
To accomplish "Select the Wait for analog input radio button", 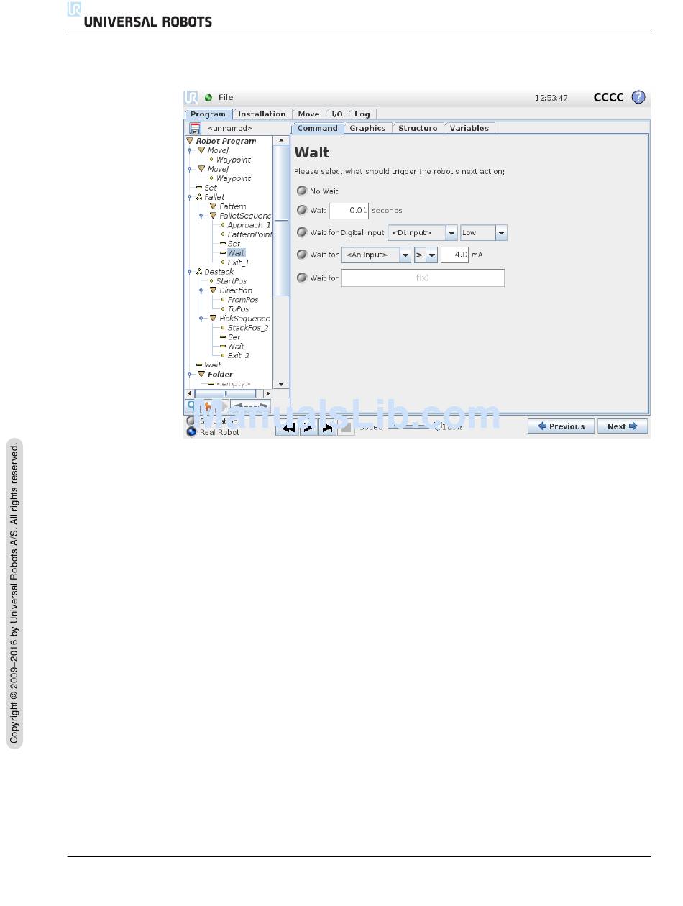I will pos(302,255).
